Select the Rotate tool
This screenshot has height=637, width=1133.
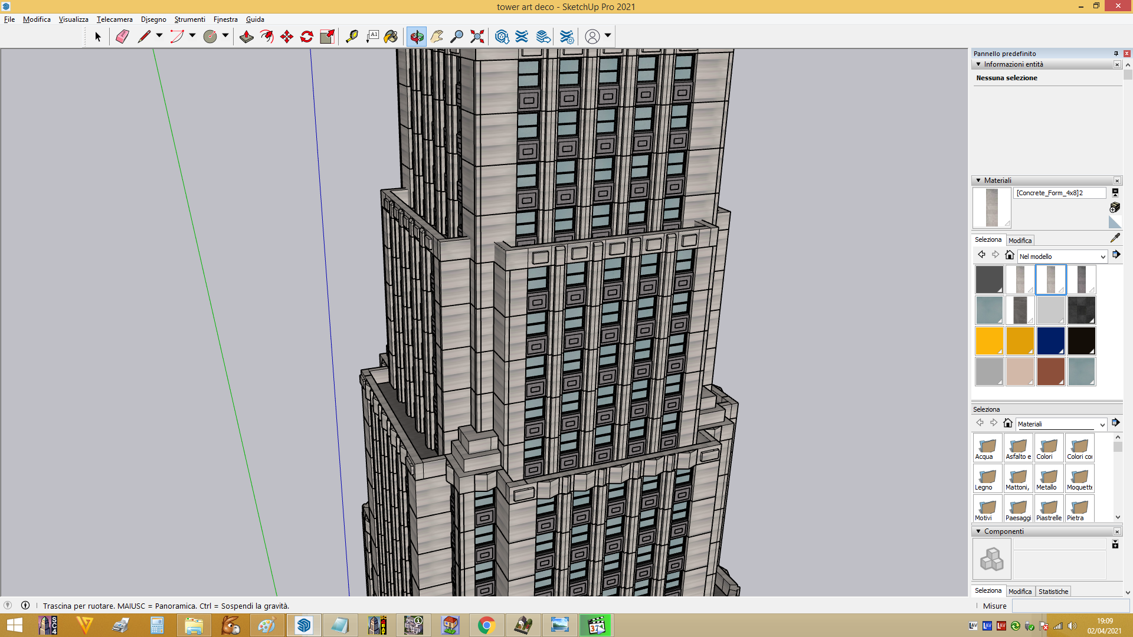pos(307,37)
